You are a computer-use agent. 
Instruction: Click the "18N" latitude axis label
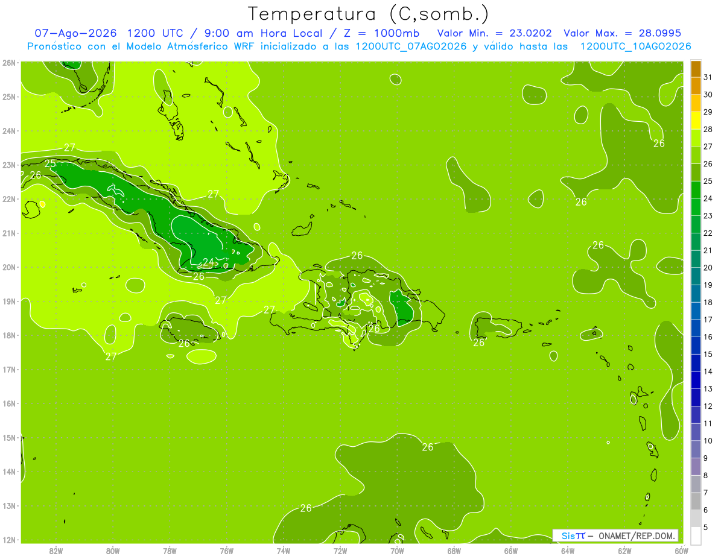pyautogui.click(x=9, y=335)
